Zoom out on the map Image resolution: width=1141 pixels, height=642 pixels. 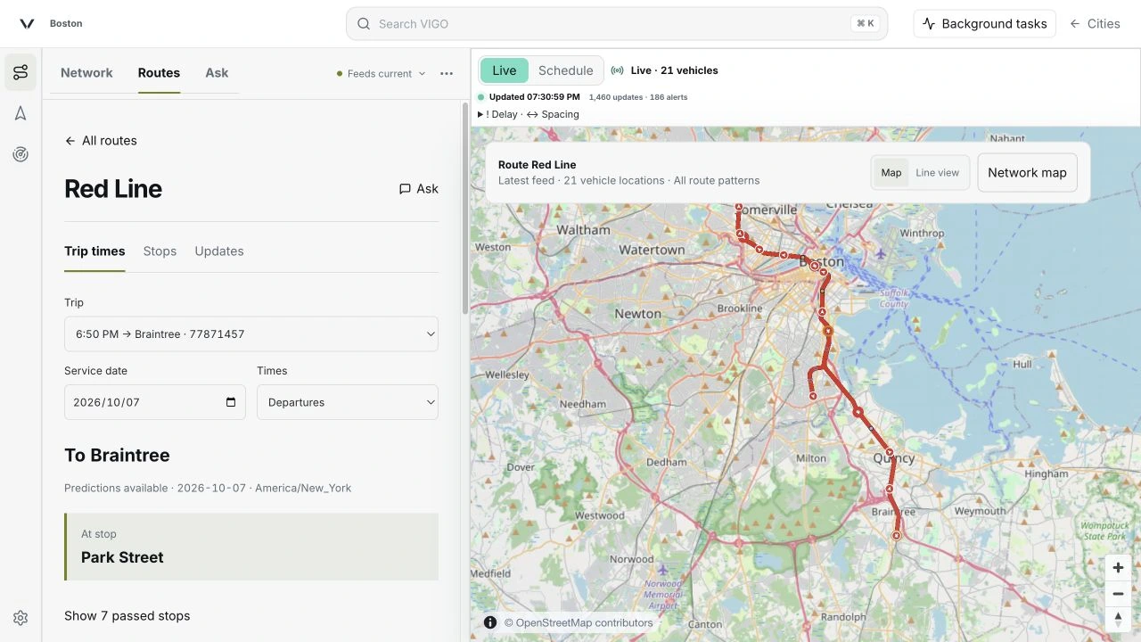pyautogui.click(x=1118, y=594)
